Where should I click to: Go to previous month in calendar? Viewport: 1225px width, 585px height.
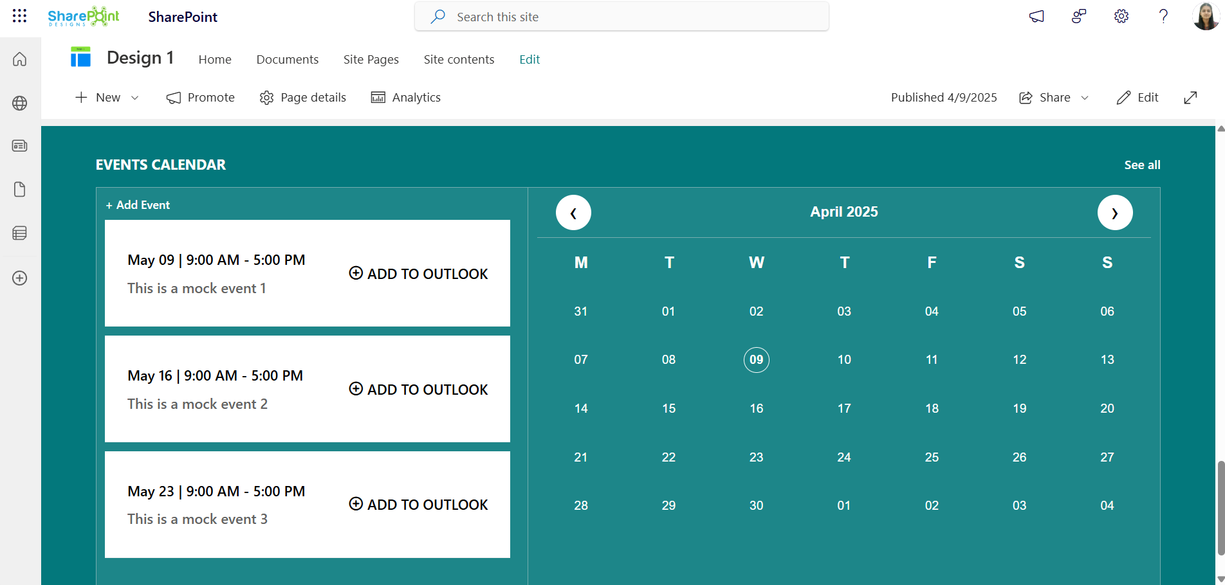click(573, 213)
